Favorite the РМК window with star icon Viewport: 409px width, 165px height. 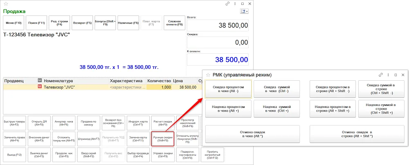point(208,75)
